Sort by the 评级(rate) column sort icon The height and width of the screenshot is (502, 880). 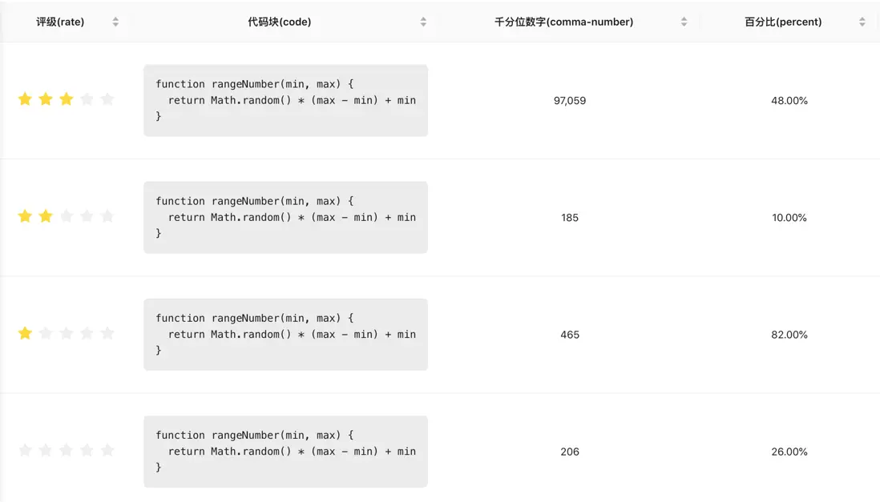tap(115, 22)
